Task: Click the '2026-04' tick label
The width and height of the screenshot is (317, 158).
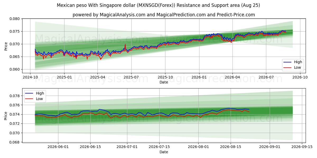Action: click(x=232, y=77)
